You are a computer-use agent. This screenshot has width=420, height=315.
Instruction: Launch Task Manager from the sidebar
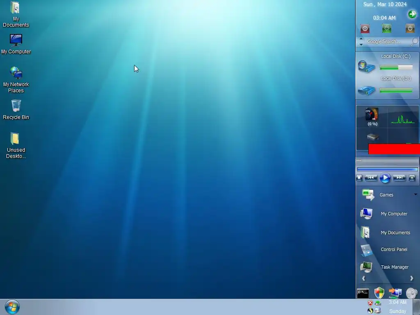(x=386, y=267)
